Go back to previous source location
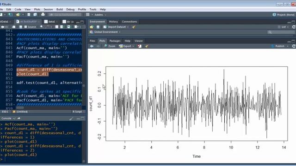Viewport: 296px width, 166px height. pos(2,27)
